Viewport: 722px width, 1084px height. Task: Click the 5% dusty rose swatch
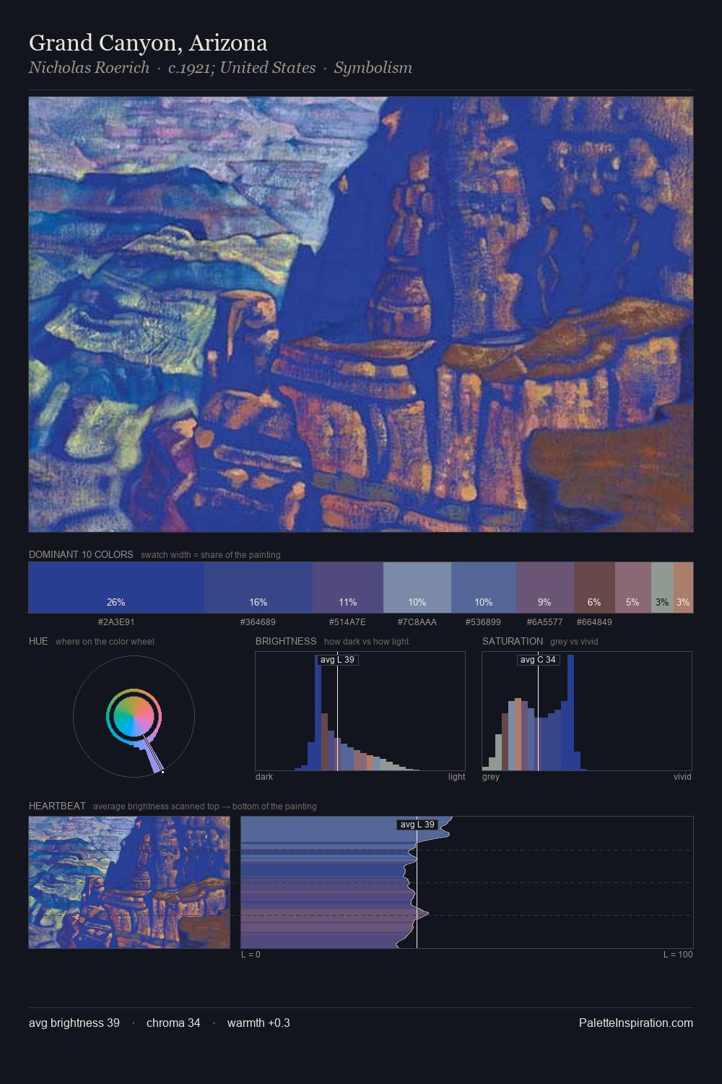coord(633,588)
